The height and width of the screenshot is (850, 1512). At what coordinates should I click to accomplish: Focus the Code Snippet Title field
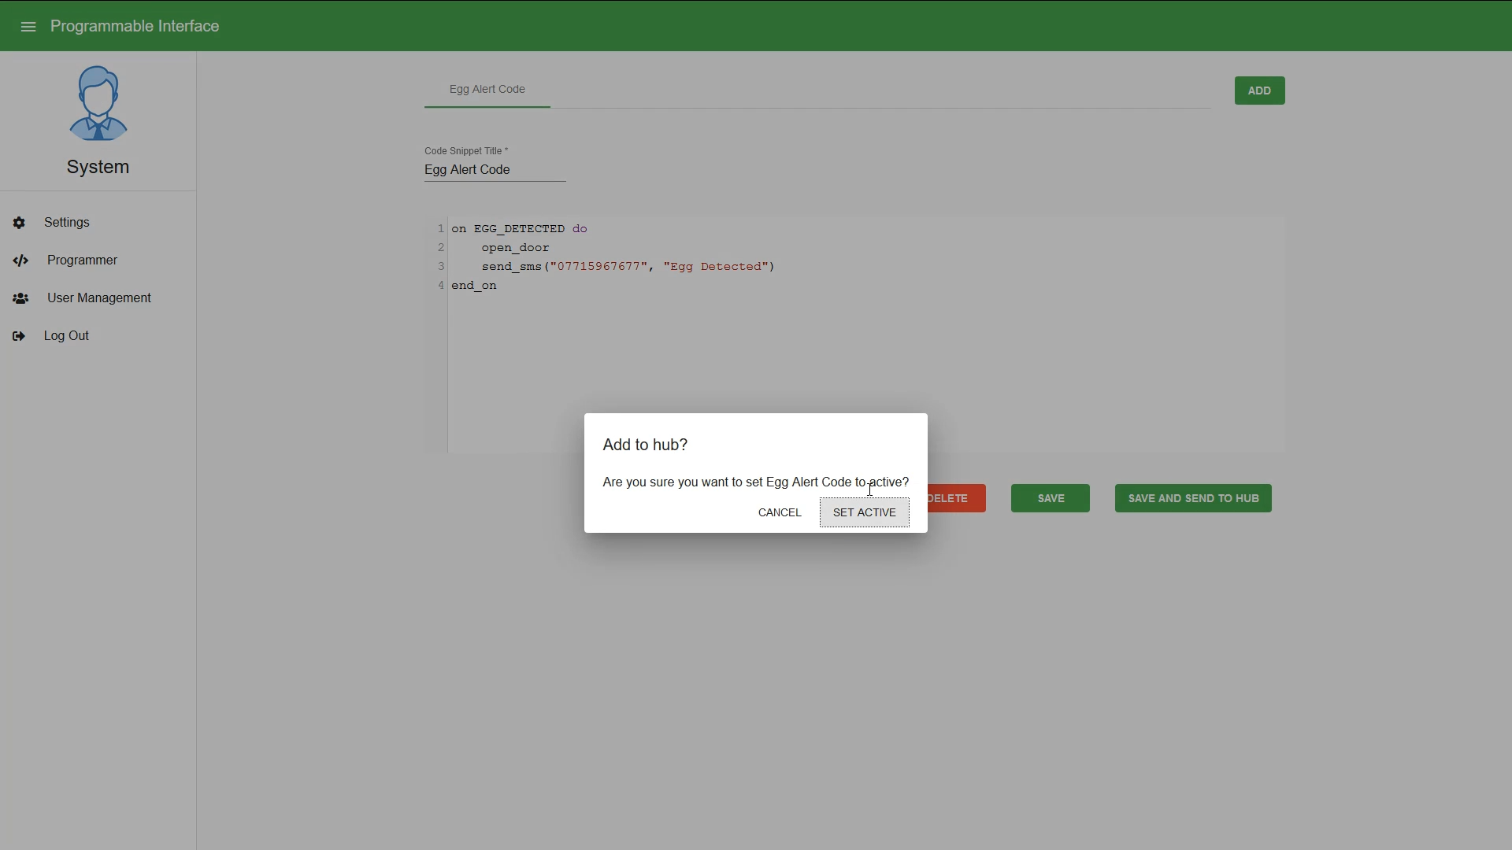pyautogui.click(x=495, y=170)
